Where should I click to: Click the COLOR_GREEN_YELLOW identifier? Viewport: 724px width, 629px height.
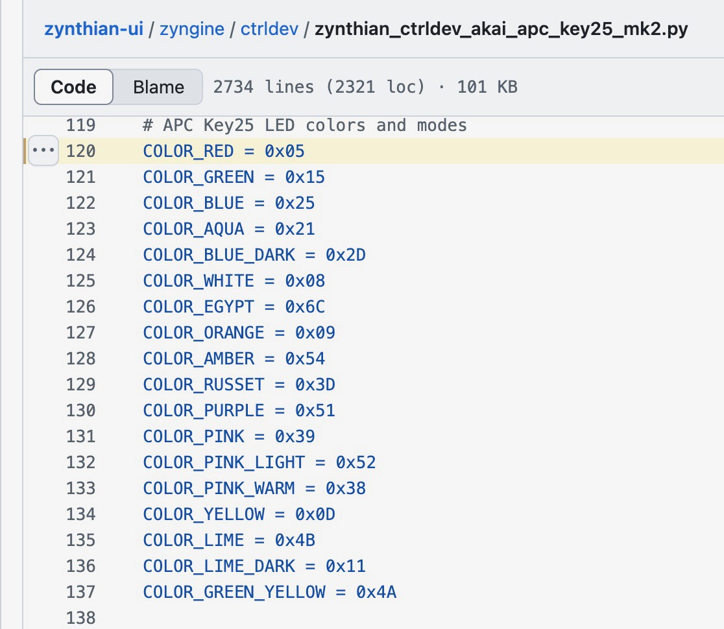click(x=234, y=591)
